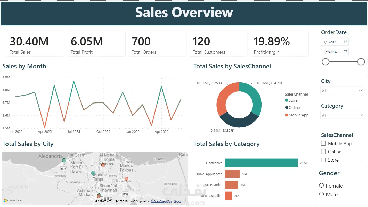Enable the Online sales channel checkbox
Image resolution: width=368 pixels, height=207 pixels.
(x=323, y=152)
